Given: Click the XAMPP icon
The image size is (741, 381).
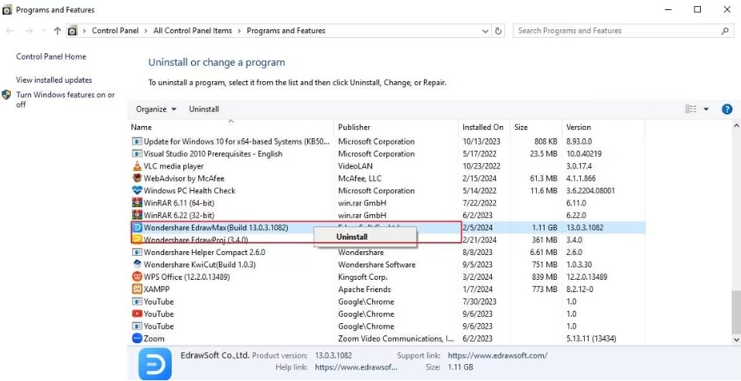Looking at the screenshot, I should [x=137, y=289].
